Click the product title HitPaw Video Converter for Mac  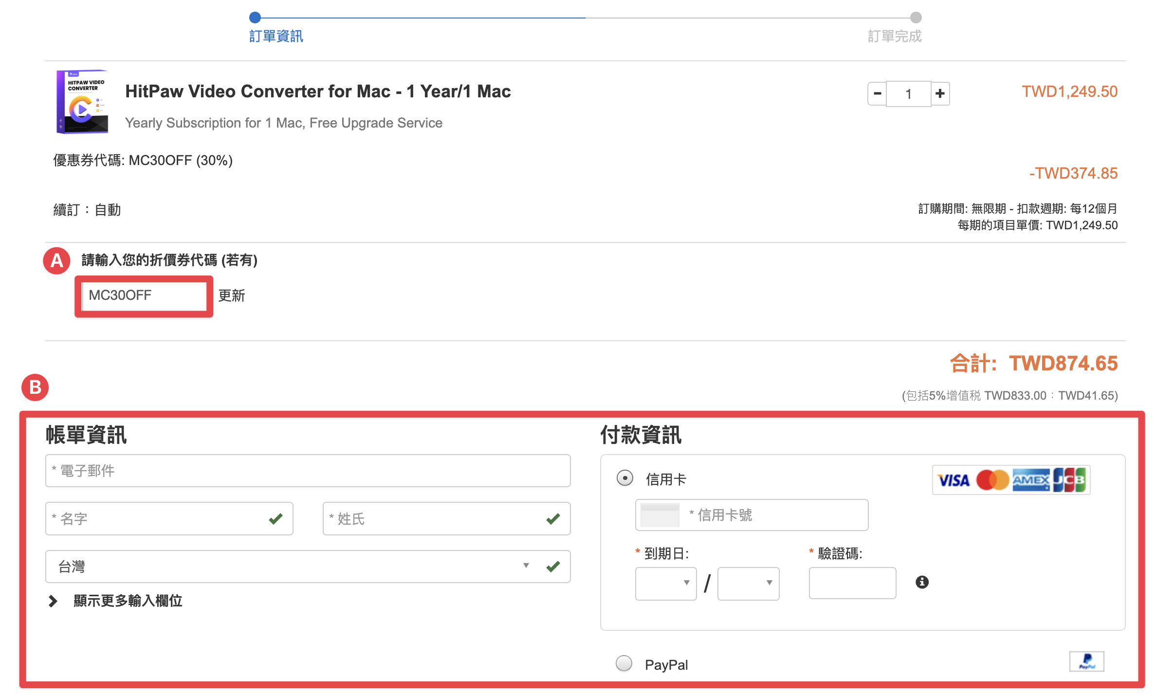[x=318, y=91]
